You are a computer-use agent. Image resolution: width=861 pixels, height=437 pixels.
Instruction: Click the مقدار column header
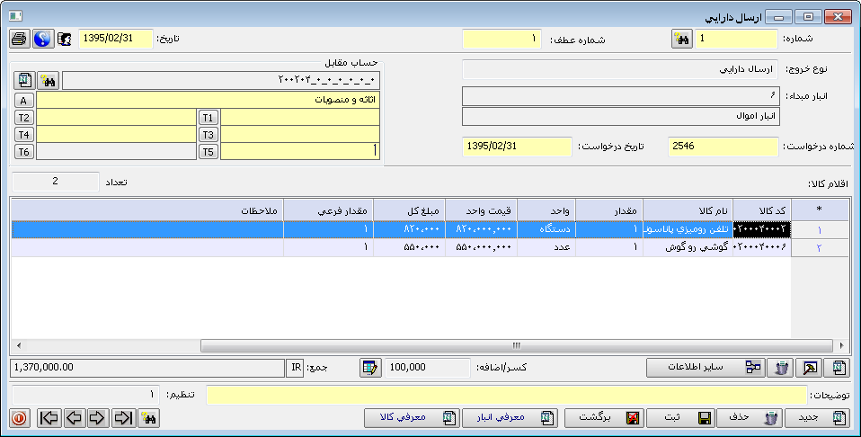tap(609, 210)
